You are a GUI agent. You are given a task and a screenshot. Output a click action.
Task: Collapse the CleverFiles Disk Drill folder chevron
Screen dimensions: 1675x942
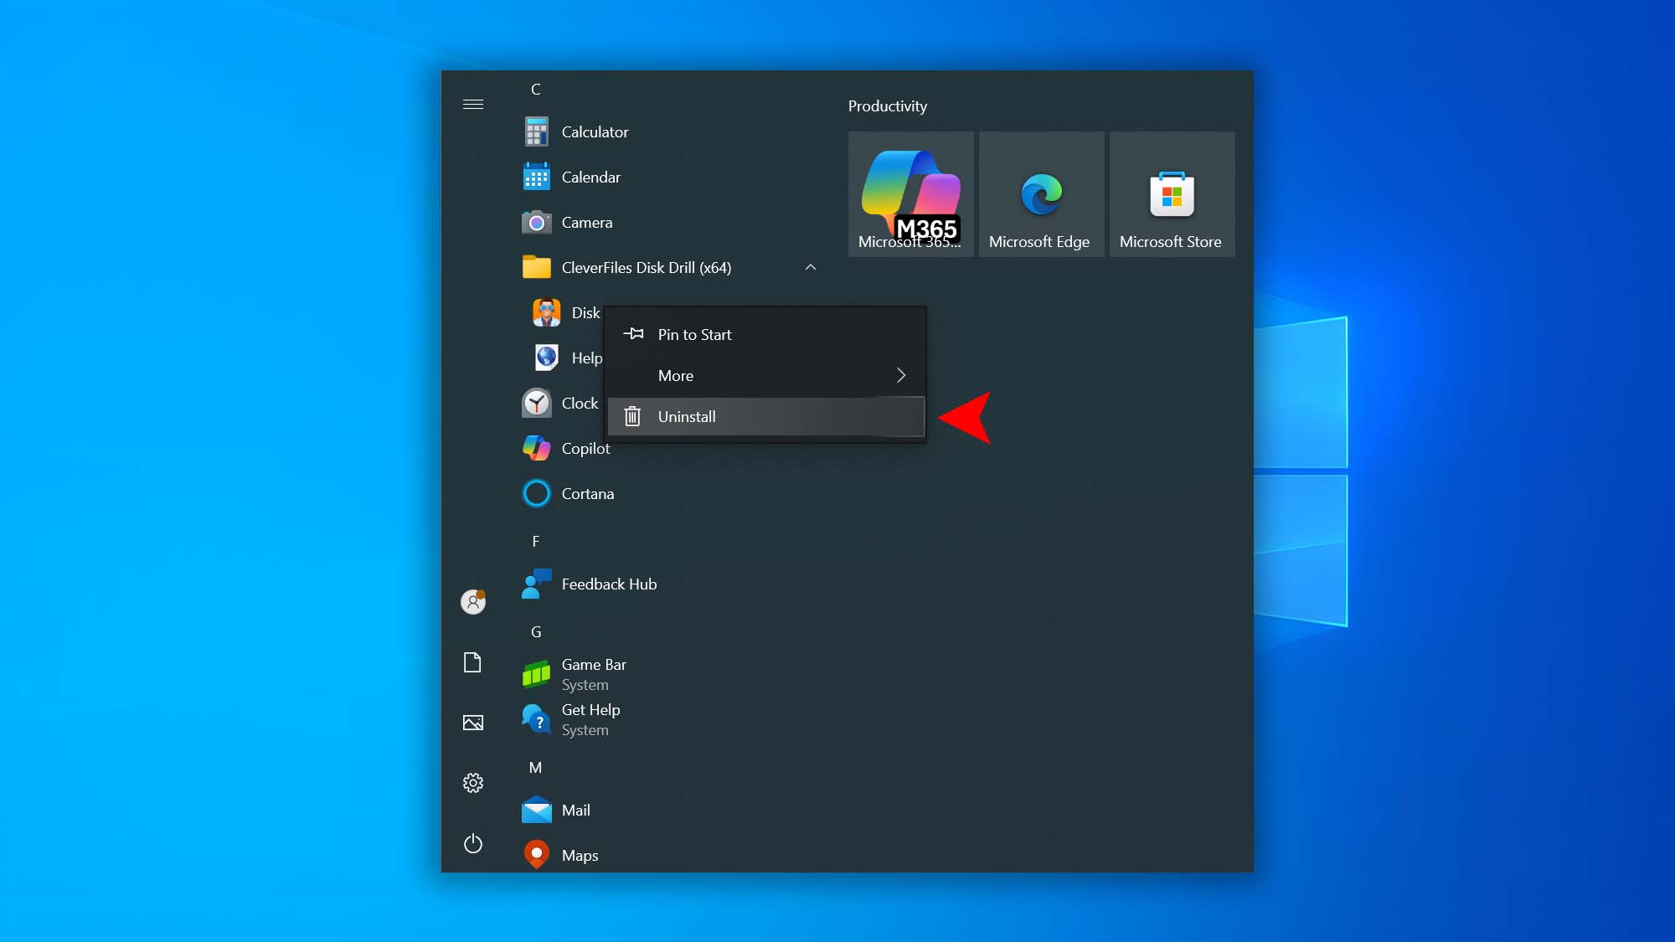pyautogui.click(x=811, y=267)
